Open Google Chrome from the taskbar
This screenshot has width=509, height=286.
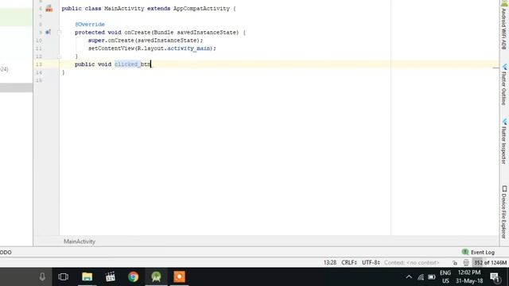(x=133, y=276)
